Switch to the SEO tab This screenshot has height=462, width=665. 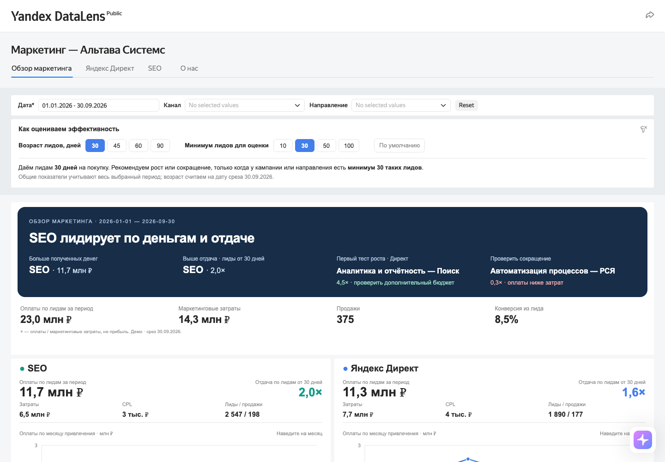(x=155, y=68)
